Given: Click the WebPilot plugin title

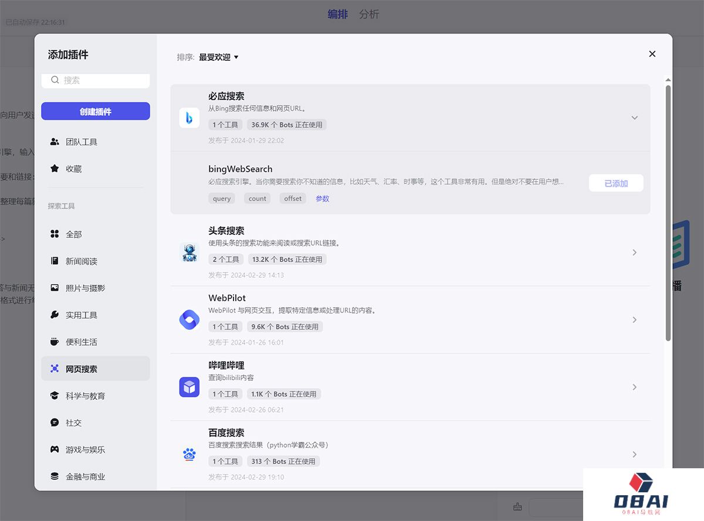Looking at the screenshot, I should pyautogui.click(x=227, y=298).
